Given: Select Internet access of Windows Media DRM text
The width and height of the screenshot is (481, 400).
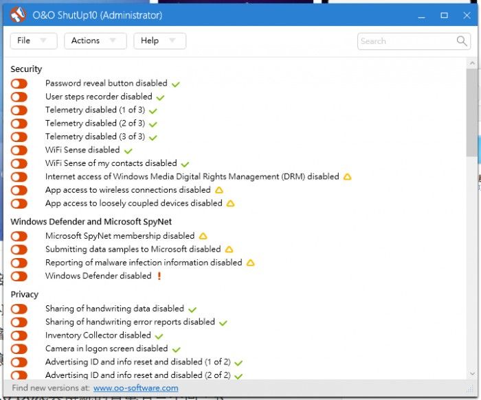Looking at the screenshot, I should pyautogui.click(x=192, y=176).
